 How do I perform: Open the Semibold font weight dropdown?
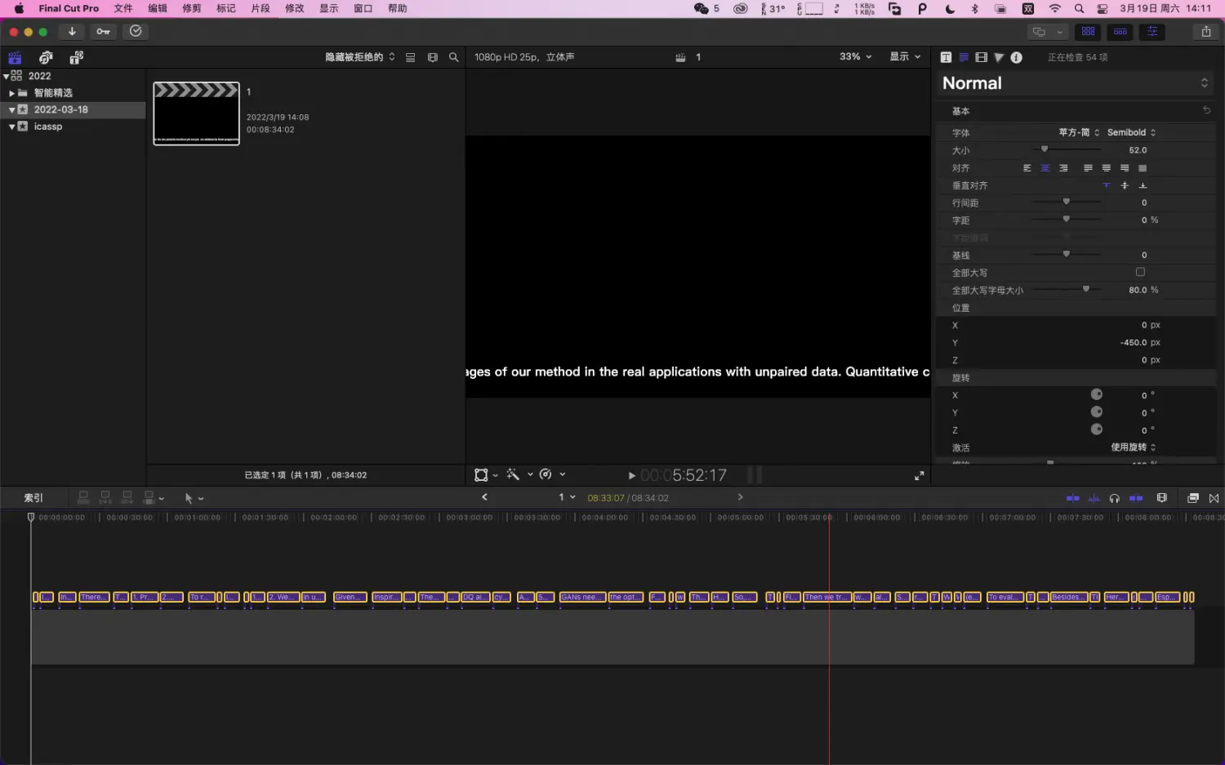[1131, 132]
